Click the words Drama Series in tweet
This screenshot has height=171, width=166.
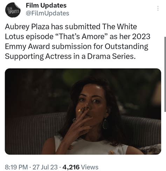tap(111, 56)
